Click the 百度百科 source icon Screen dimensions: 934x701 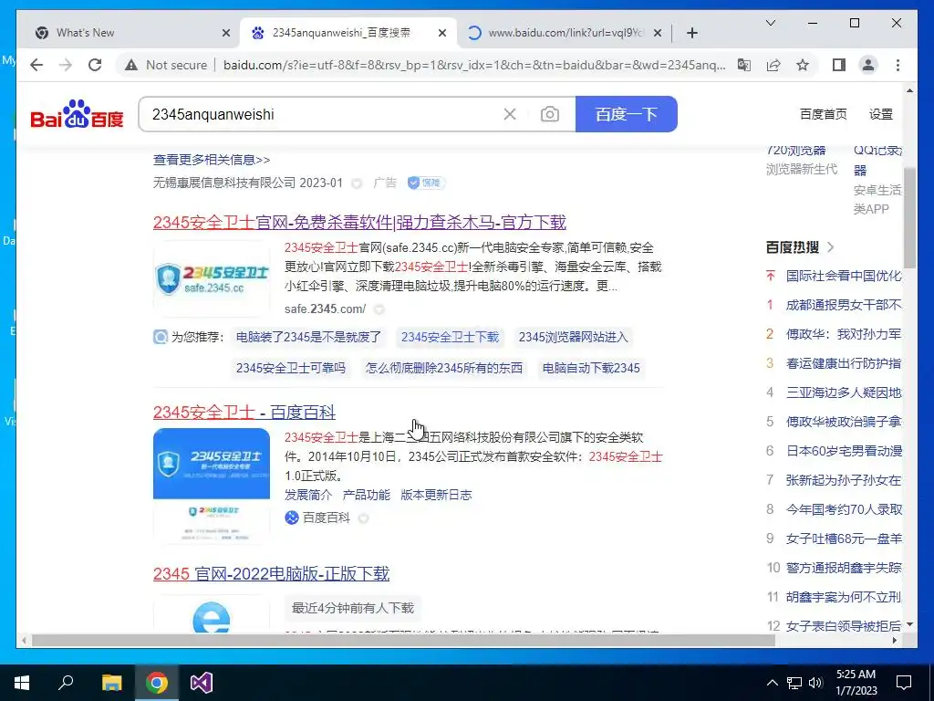291,518
